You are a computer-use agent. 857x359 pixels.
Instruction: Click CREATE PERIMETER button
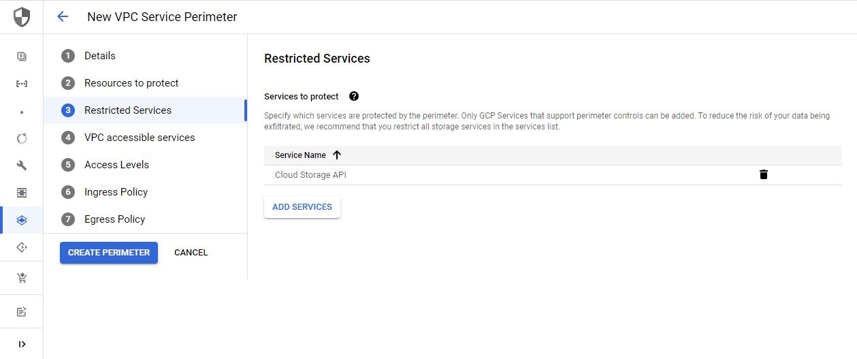[109, 253]
